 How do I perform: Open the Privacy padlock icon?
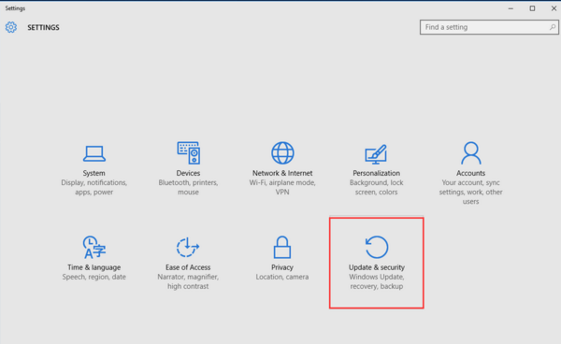click(282, 247)
